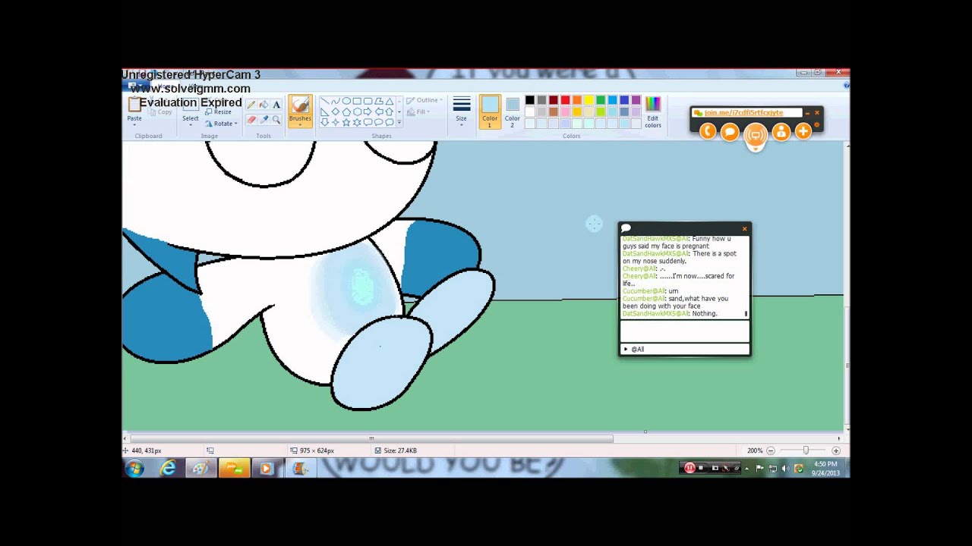
Task: Activate the Color 1 selector
Action: (490, 111)
